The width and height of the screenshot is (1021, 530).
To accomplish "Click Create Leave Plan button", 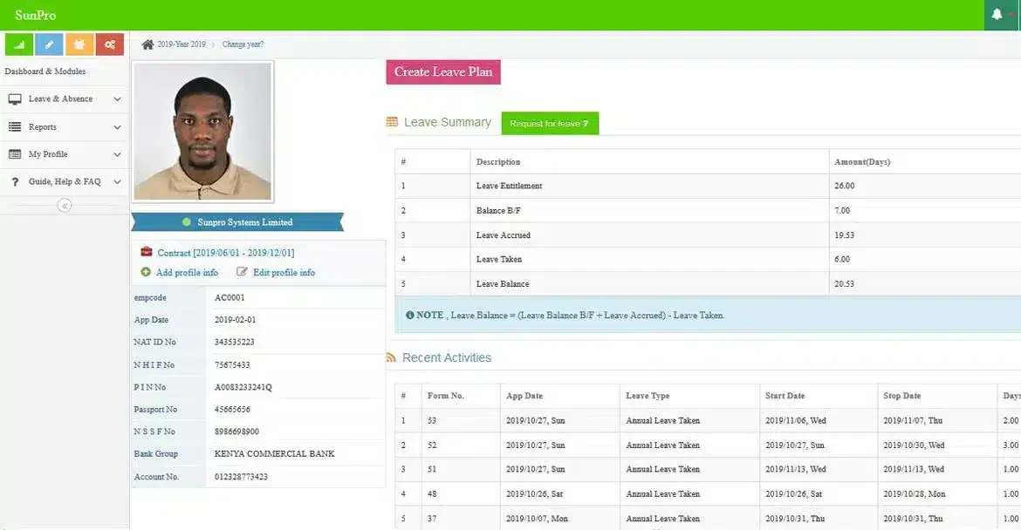I will coord(443,71).
